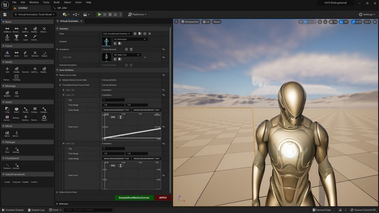Screen dimensions: 379x213
Task: Click the AddBone tool icon
Action: pyautogui.click(x=7, y=29)
